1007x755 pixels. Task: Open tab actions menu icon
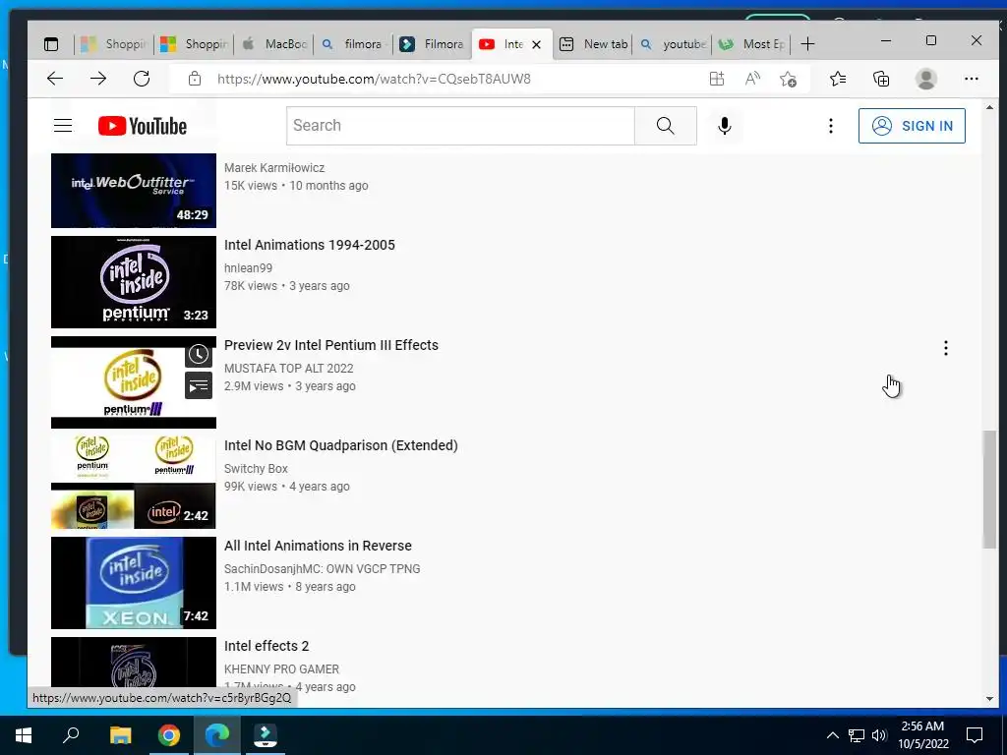click(x=51, y=44)
